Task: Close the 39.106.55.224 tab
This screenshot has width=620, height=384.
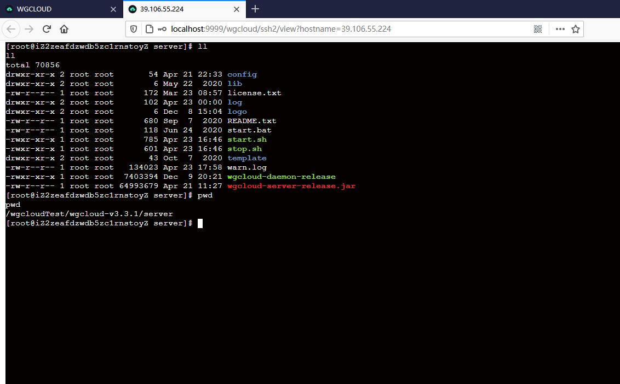Action: pos(237,9)
